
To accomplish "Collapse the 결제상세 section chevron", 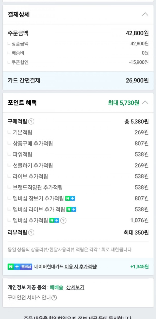I will pos(145,14).
